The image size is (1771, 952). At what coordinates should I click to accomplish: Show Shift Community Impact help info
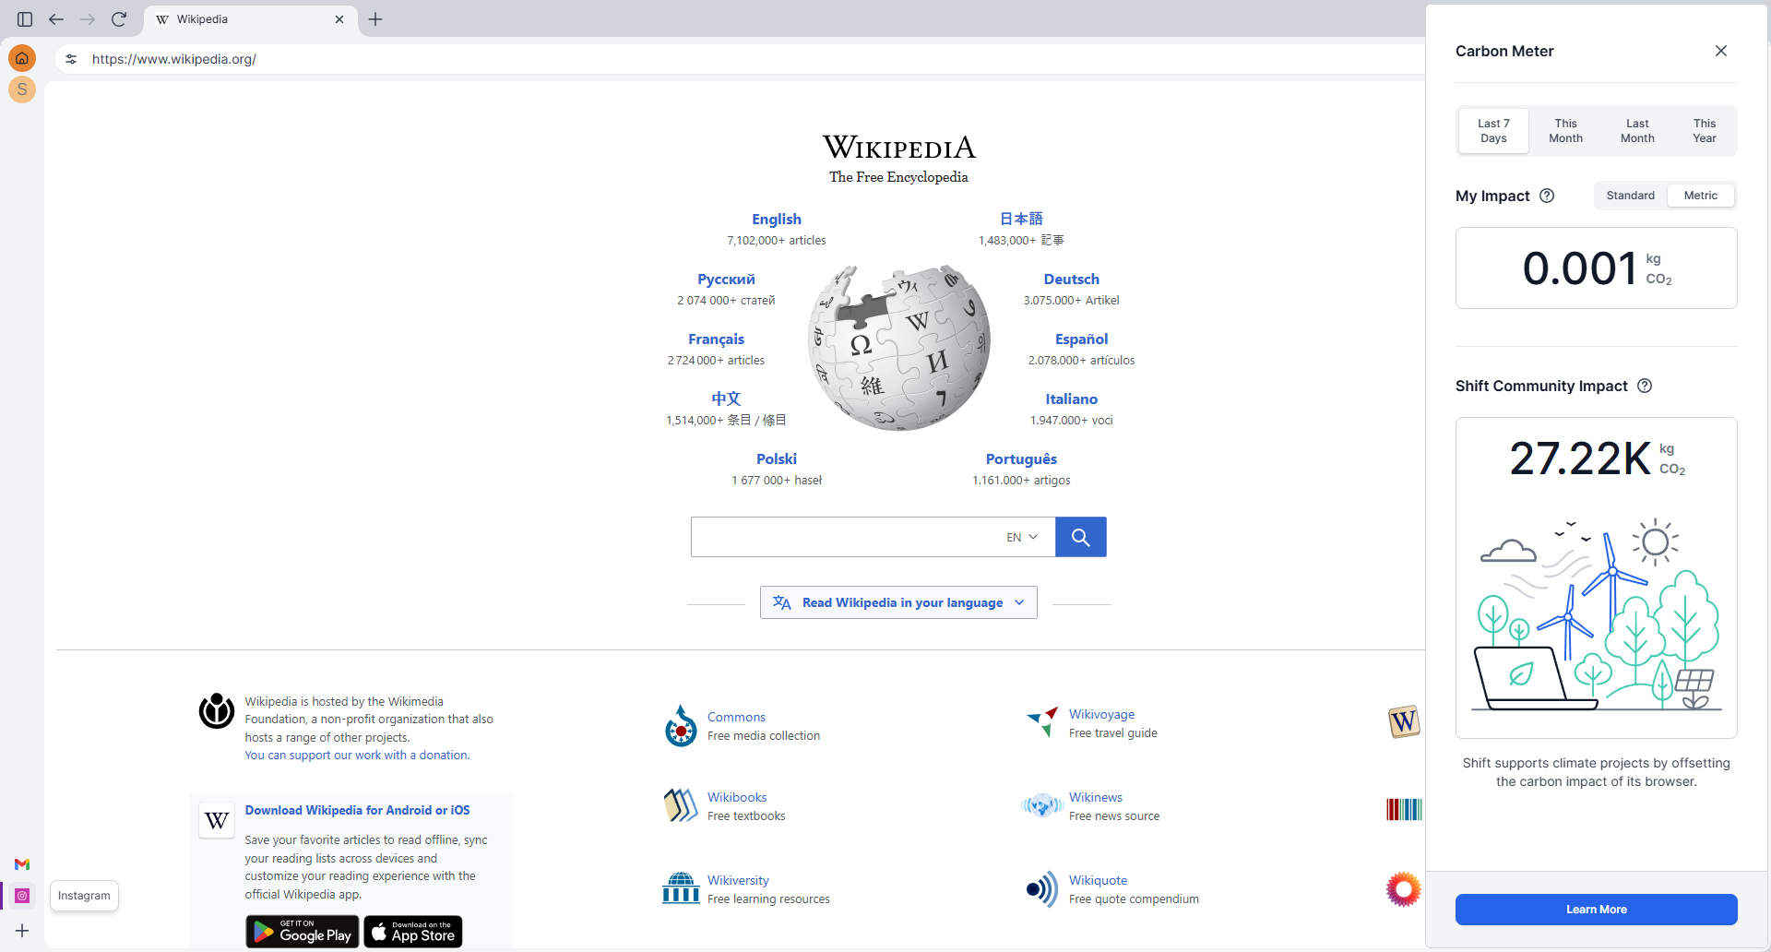1645,386
